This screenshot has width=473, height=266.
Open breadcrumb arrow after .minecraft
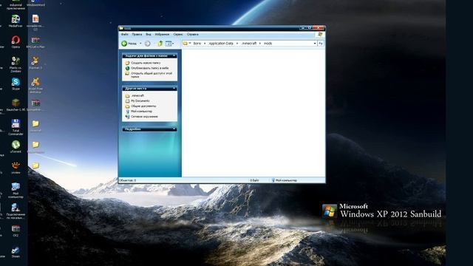(x=259, y=44)
